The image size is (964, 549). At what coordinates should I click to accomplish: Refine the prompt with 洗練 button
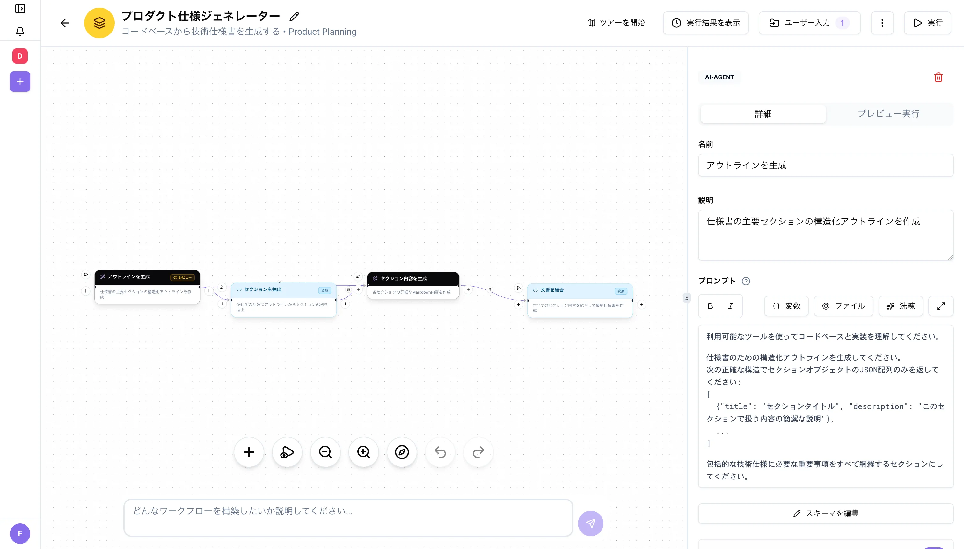901,306
